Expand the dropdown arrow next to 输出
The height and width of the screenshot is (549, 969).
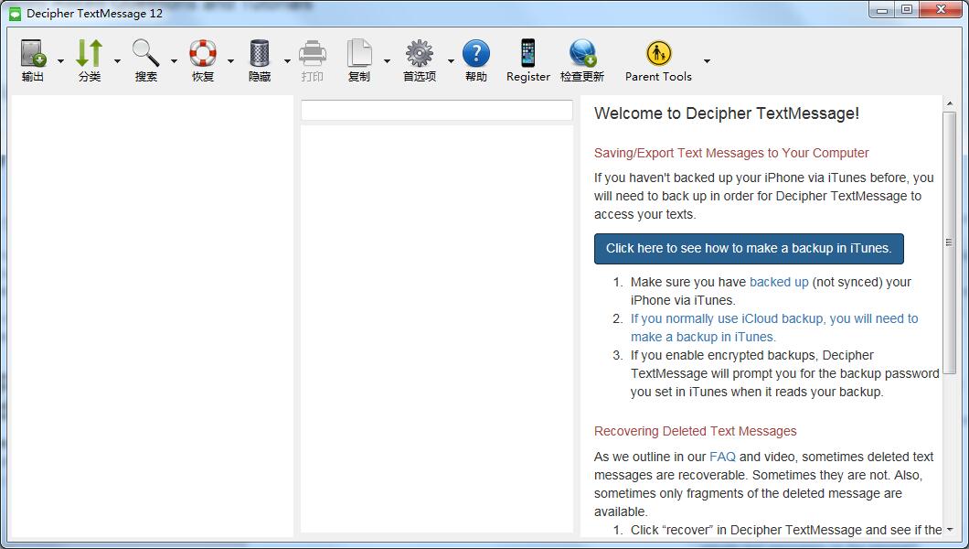tap(60, 61)
